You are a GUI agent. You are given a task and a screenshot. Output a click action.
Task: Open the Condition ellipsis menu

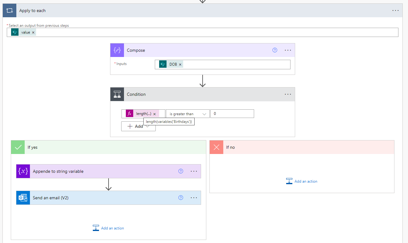point(288,94)
